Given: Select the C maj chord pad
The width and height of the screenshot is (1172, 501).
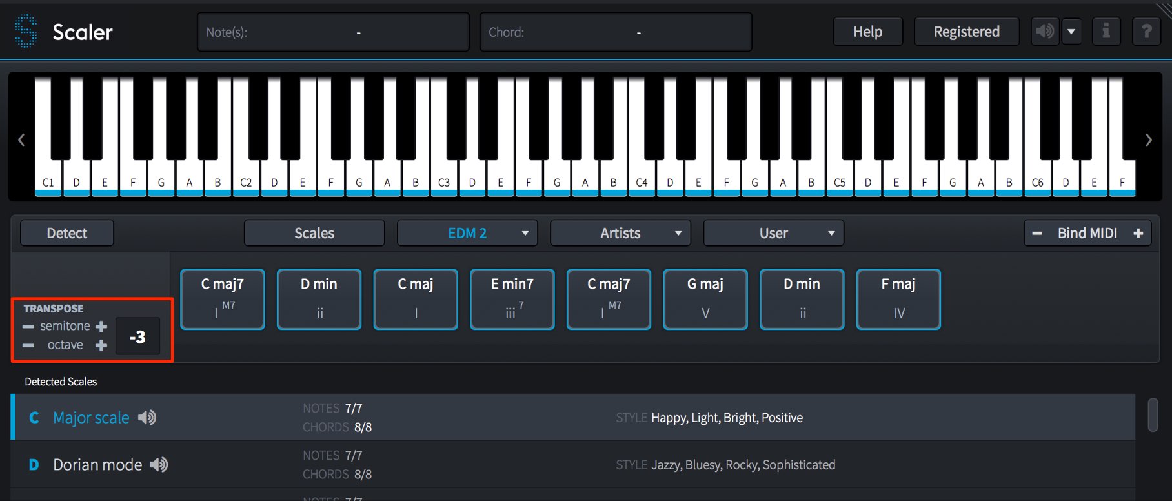Looking at the screenshot, I should pyautogui.click(x=416, y=300).
